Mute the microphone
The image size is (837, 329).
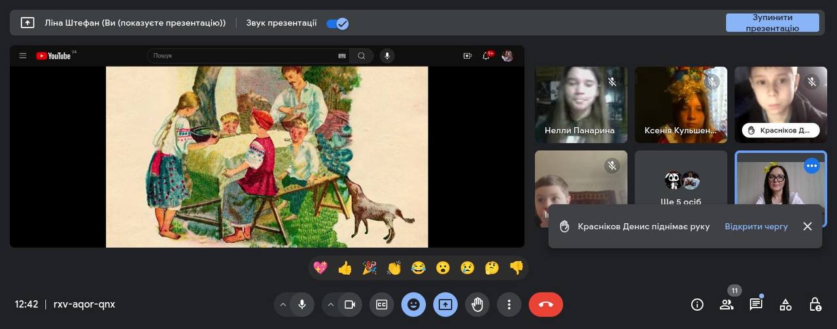coord(302,304)
